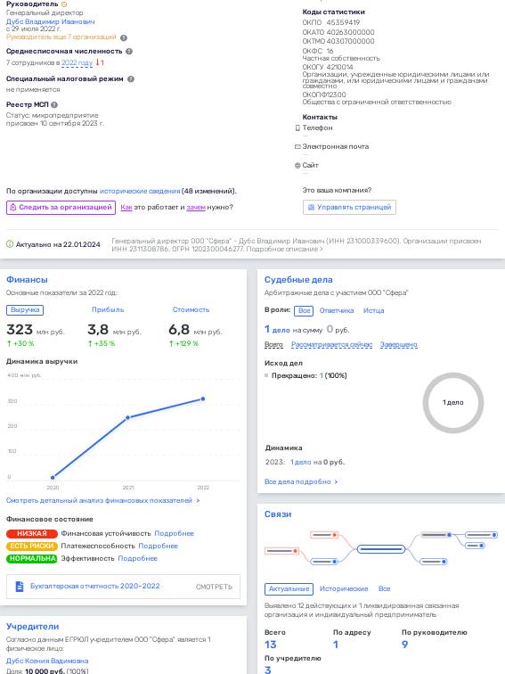Open the 2022 году employee count link
This screenshot has width=505, height=674.
click(77, 62)
